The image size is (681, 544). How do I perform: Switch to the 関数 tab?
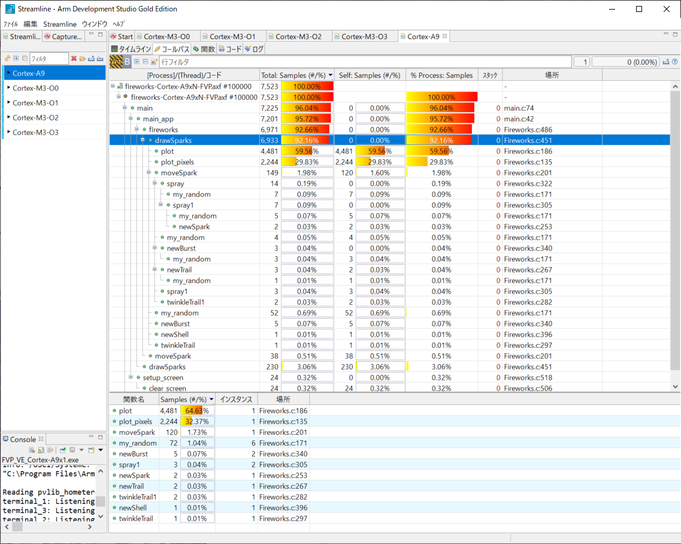[x=204, y=49]
